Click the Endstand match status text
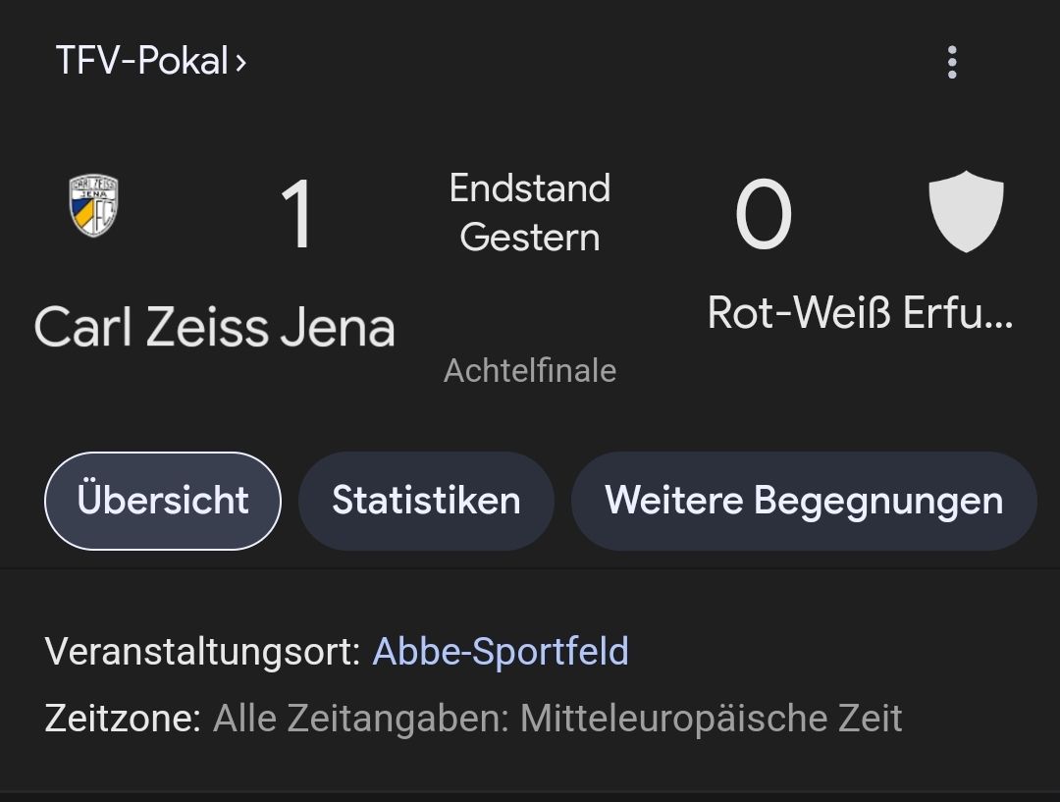 pos(530,188)
